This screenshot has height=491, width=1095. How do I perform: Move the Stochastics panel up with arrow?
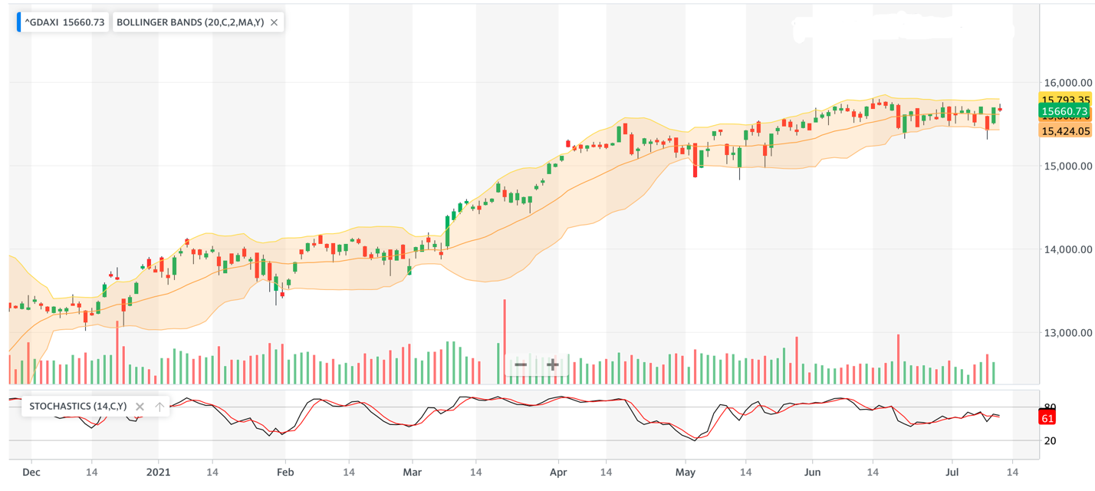[x=159, y=407]
